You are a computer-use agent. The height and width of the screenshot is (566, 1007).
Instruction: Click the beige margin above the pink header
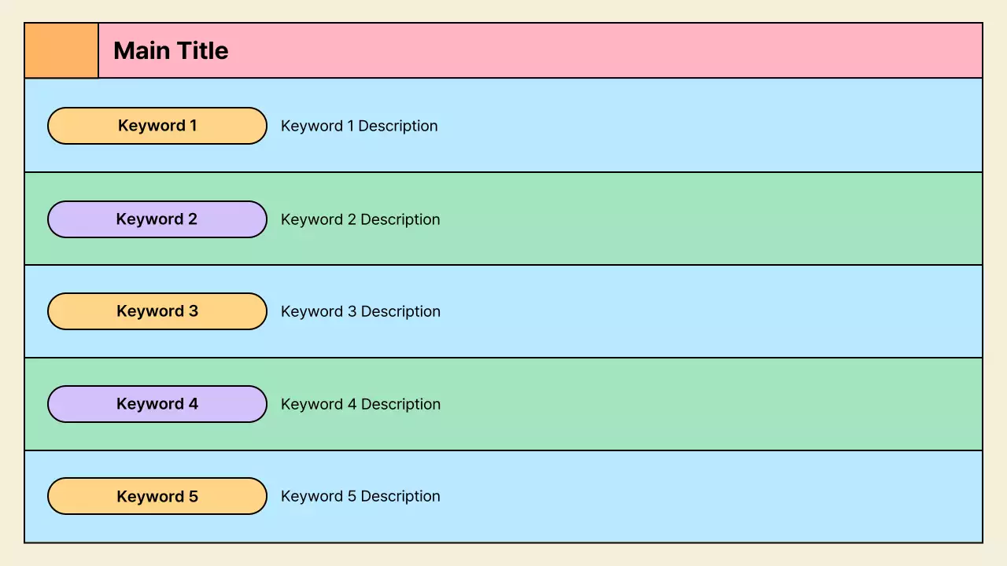503,11
